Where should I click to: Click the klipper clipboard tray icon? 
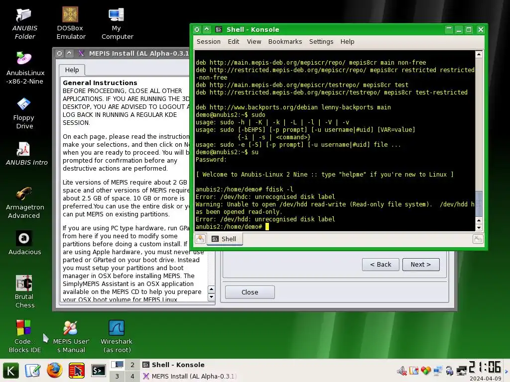[414, 371]
